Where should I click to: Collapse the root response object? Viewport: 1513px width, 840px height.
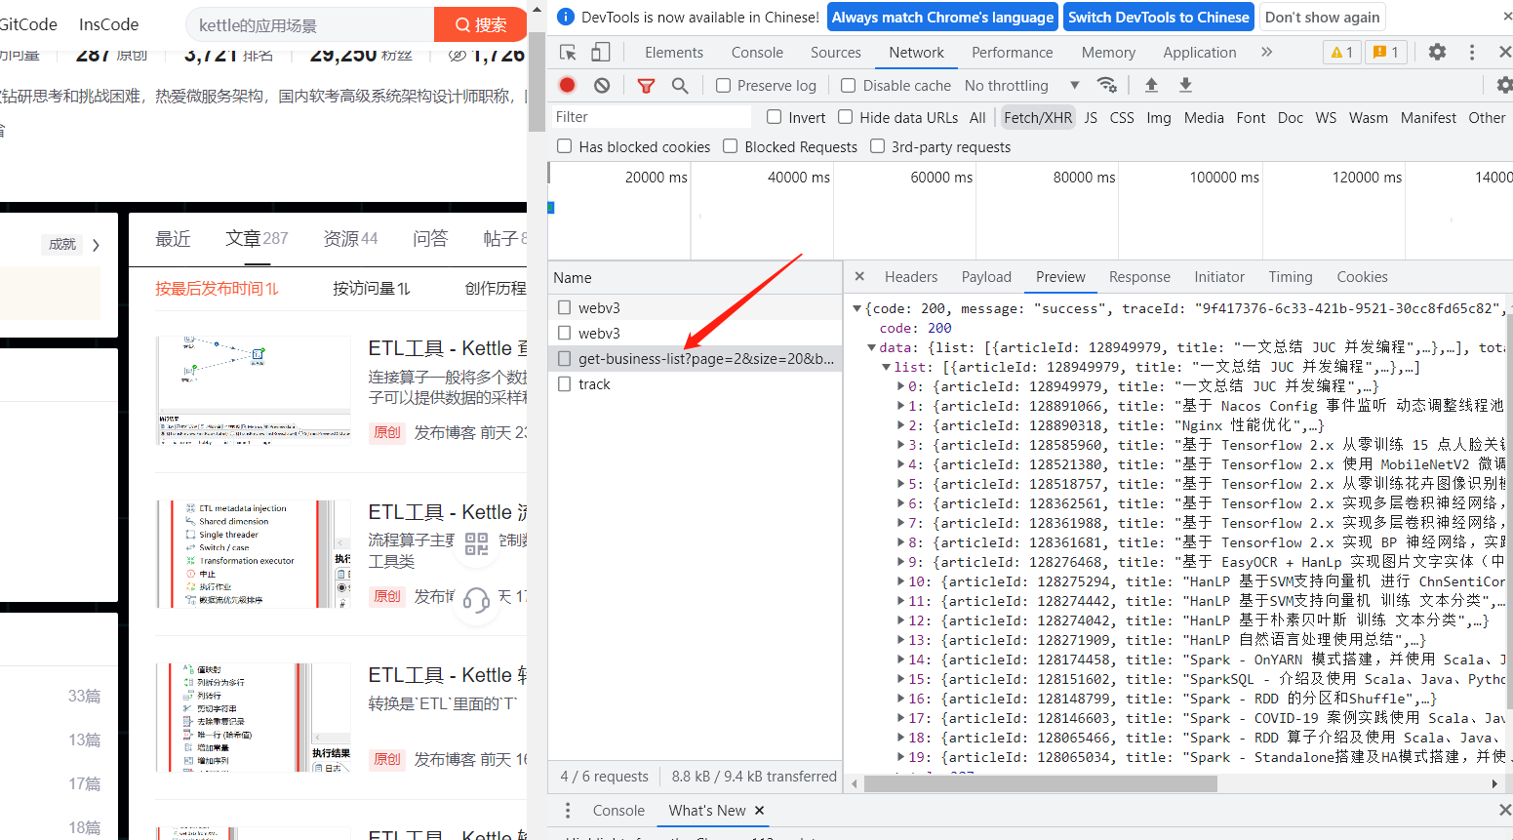coord(857,308)
